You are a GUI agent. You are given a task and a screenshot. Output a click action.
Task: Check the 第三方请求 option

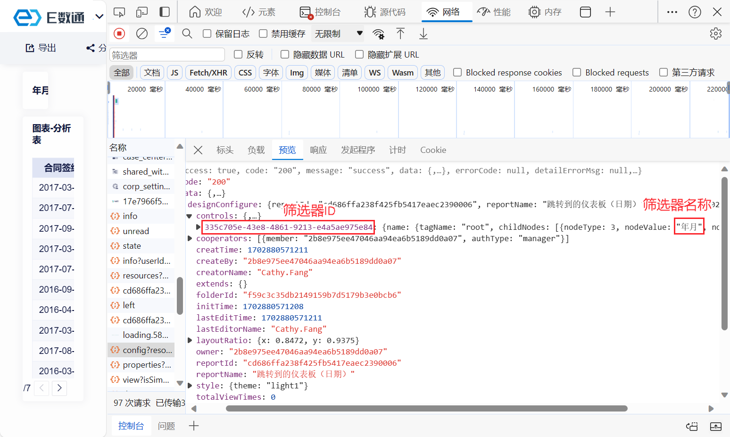click(664, 72)
